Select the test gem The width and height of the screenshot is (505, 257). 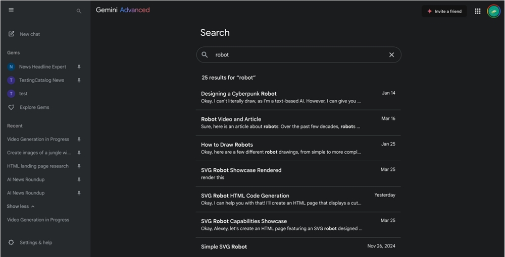23,94
